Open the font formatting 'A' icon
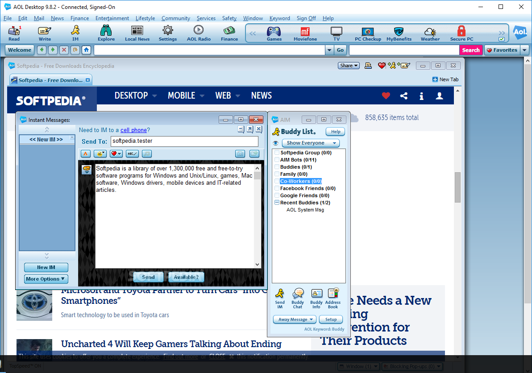This screenshot has height=373, width=532. pyautogui.click(x=85, y=153)
